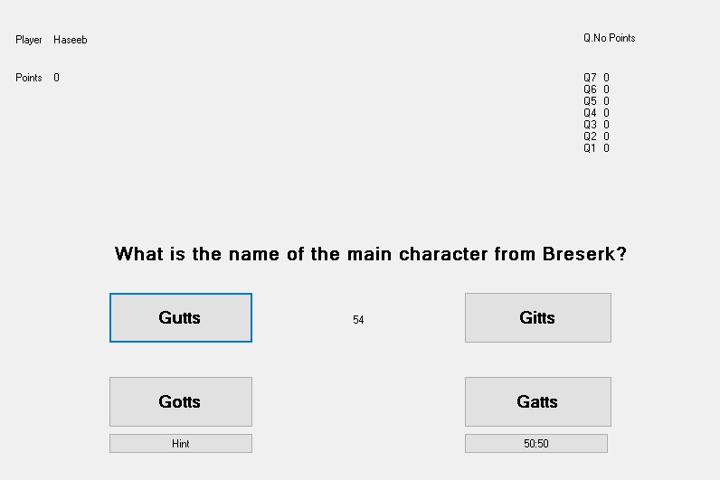The height and width of the screenshot is (480, 720).
Task: Click the quiz question text
Action: [x=371, y=254]
